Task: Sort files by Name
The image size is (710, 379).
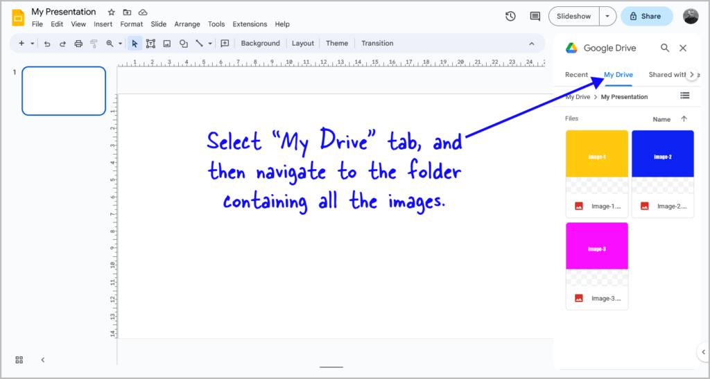Action: 661,119
